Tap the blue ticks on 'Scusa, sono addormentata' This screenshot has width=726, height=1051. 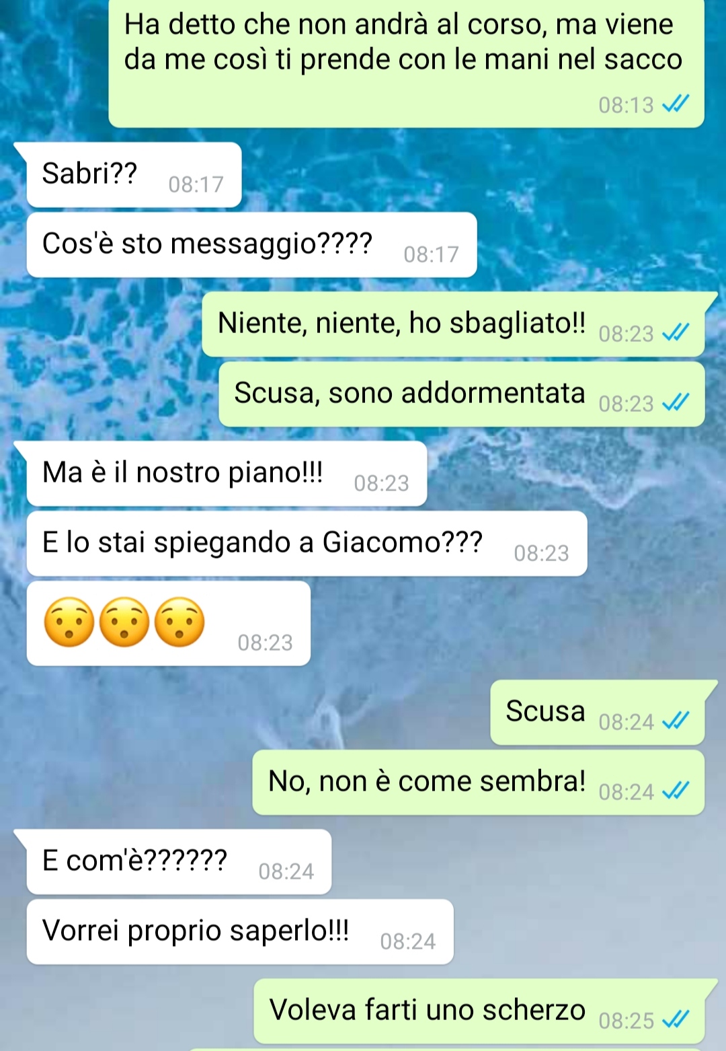pyautogui.click(x=676, y=402)
